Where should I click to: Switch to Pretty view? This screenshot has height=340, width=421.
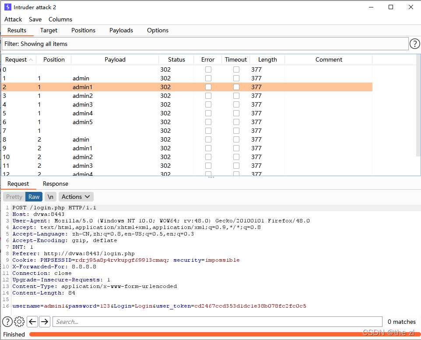(x=14, y=197)
